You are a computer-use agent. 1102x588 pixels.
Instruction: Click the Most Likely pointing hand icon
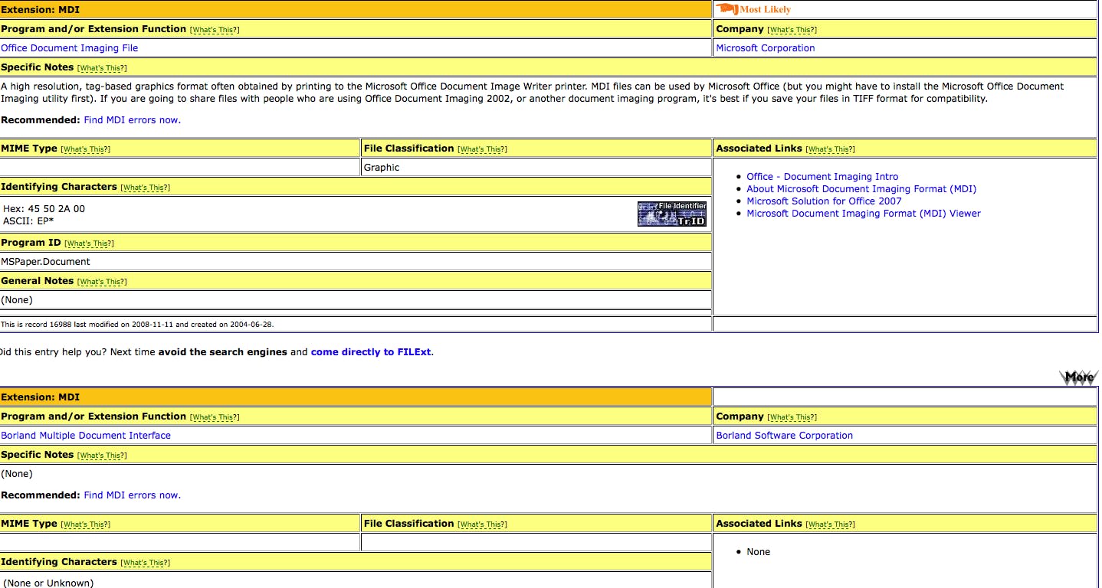point(726,9)
